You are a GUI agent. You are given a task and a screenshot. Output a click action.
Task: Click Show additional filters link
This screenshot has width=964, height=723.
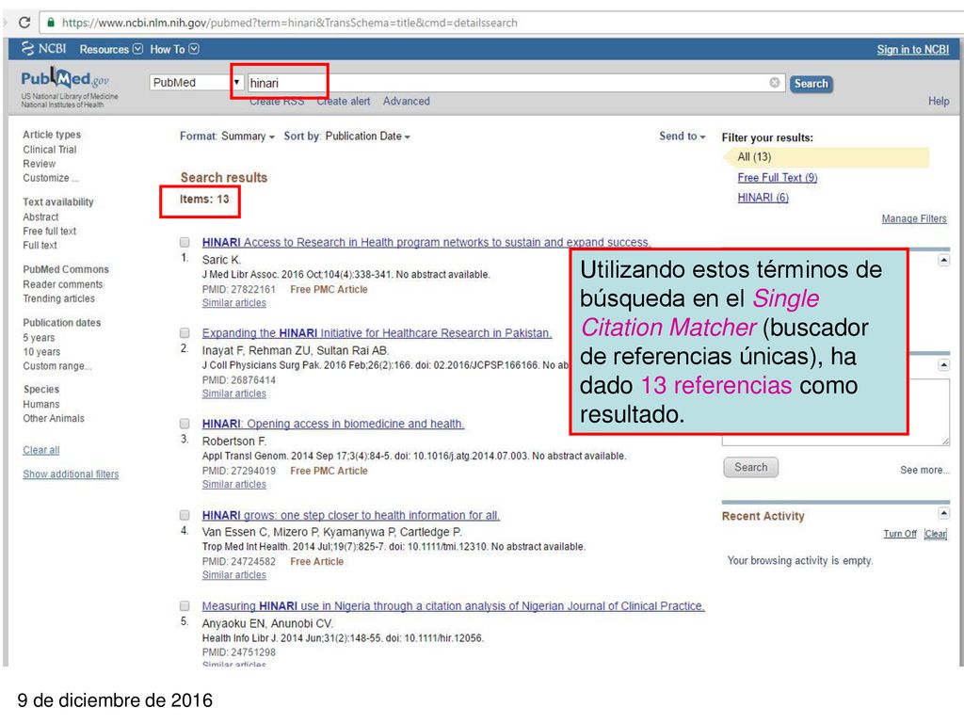pyautogui.click(x=71, y=474)
